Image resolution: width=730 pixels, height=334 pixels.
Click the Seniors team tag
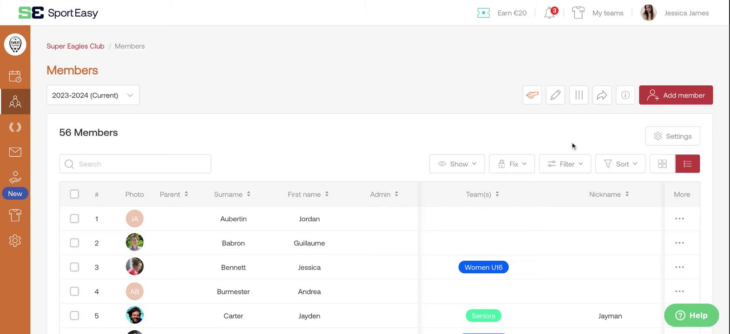(483, 316)
